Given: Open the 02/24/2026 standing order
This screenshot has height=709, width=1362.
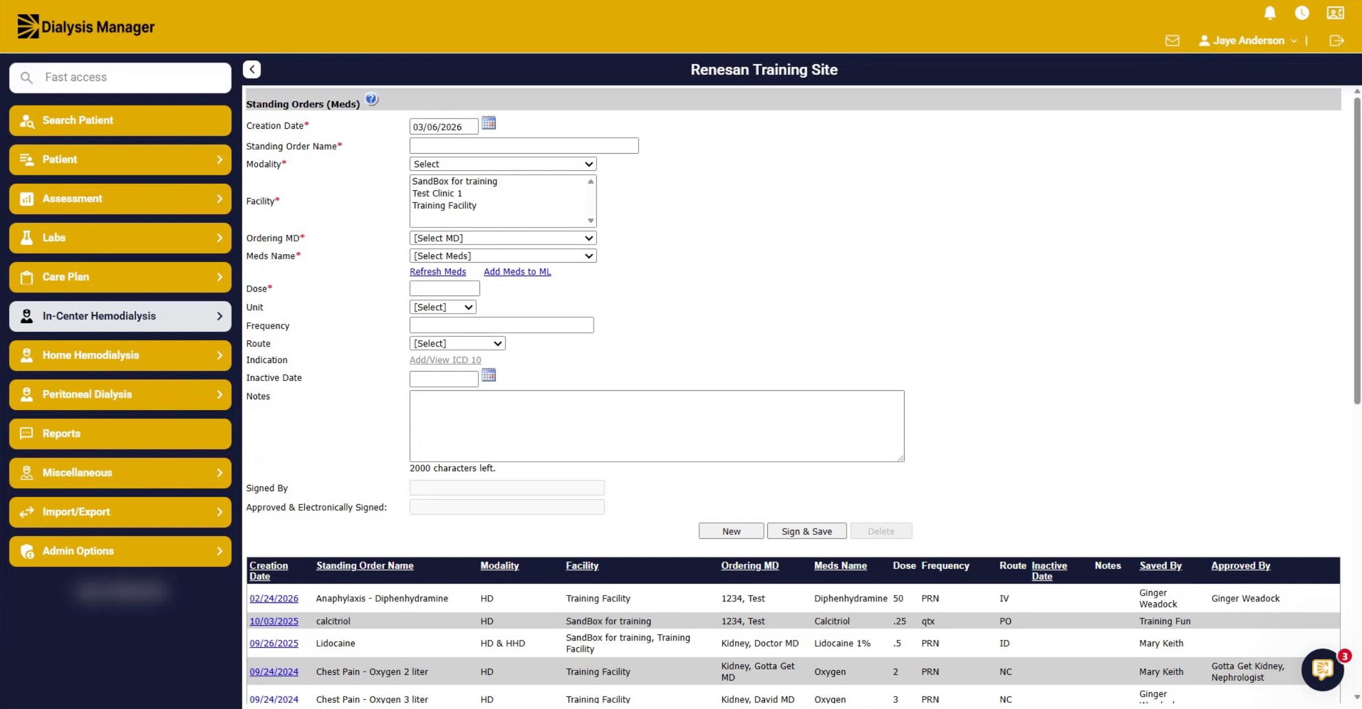Looking at the screenshot, I should 274,598.
